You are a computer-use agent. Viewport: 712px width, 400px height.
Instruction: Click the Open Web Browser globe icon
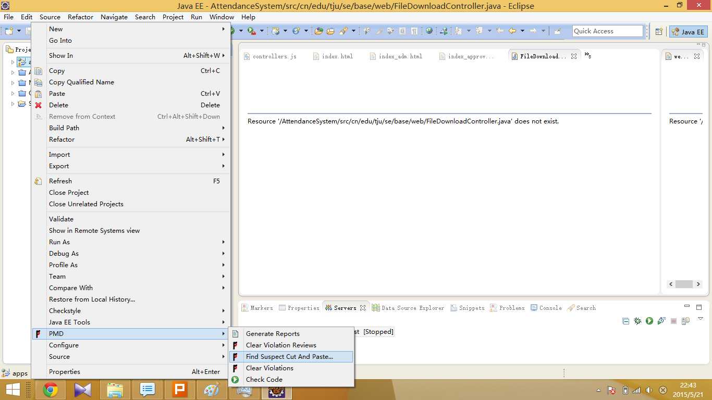[429, 31]
